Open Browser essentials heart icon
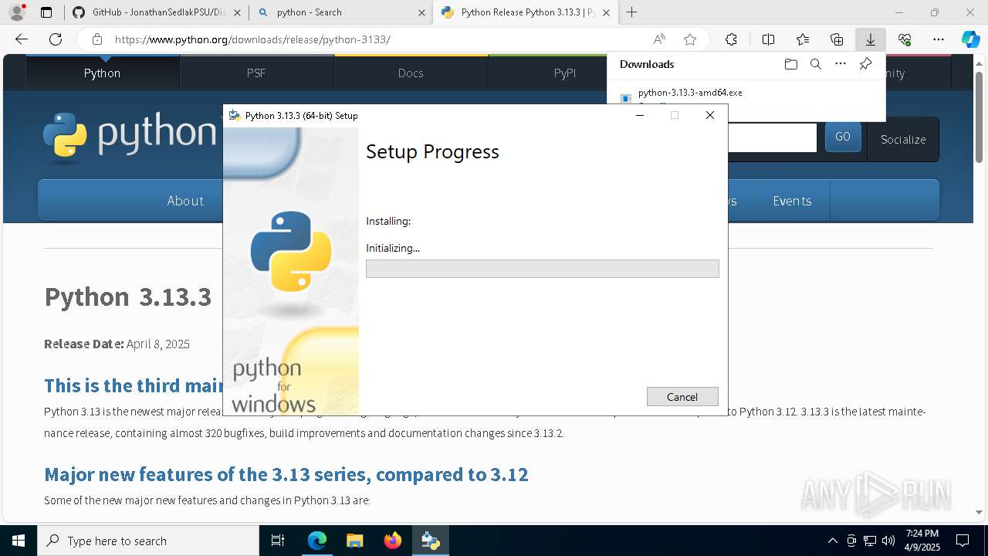Screen dimensions: 988x556 [x=905, y=39]
